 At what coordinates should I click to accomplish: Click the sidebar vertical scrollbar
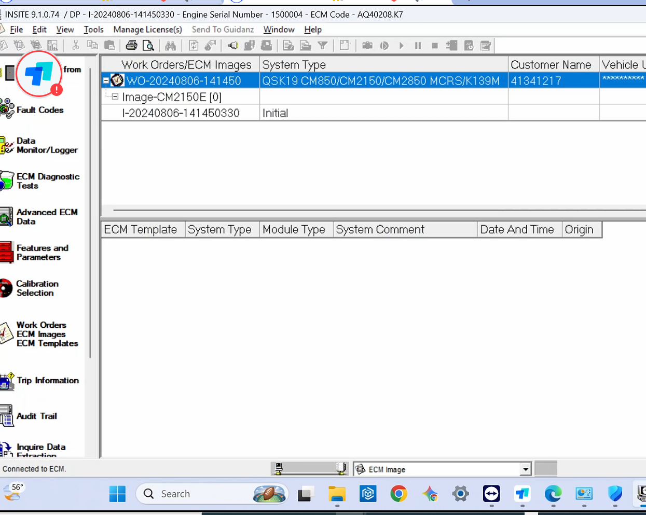coord(90,213)
